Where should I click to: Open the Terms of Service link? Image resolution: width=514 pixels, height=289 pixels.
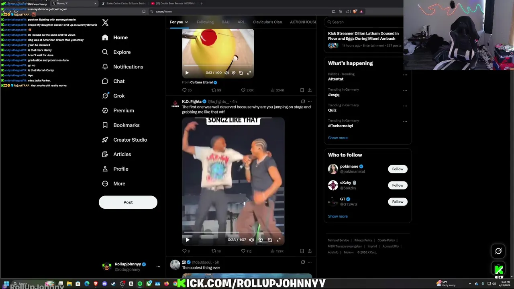[x=339, y=240]
